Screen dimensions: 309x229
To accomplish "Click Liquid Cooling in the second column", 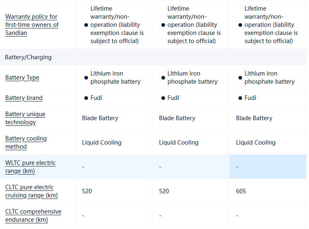I will pos(178,143).
